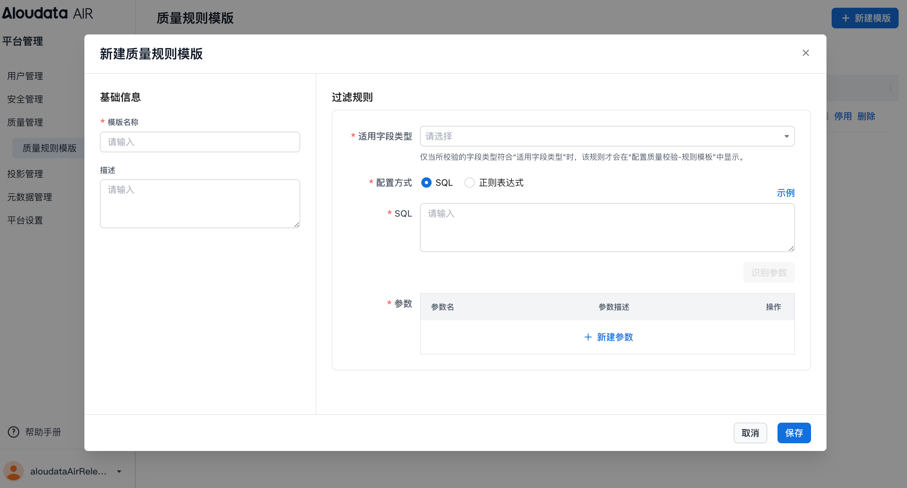Select the 正则表达式 configuration option

(x=469, y=183)
